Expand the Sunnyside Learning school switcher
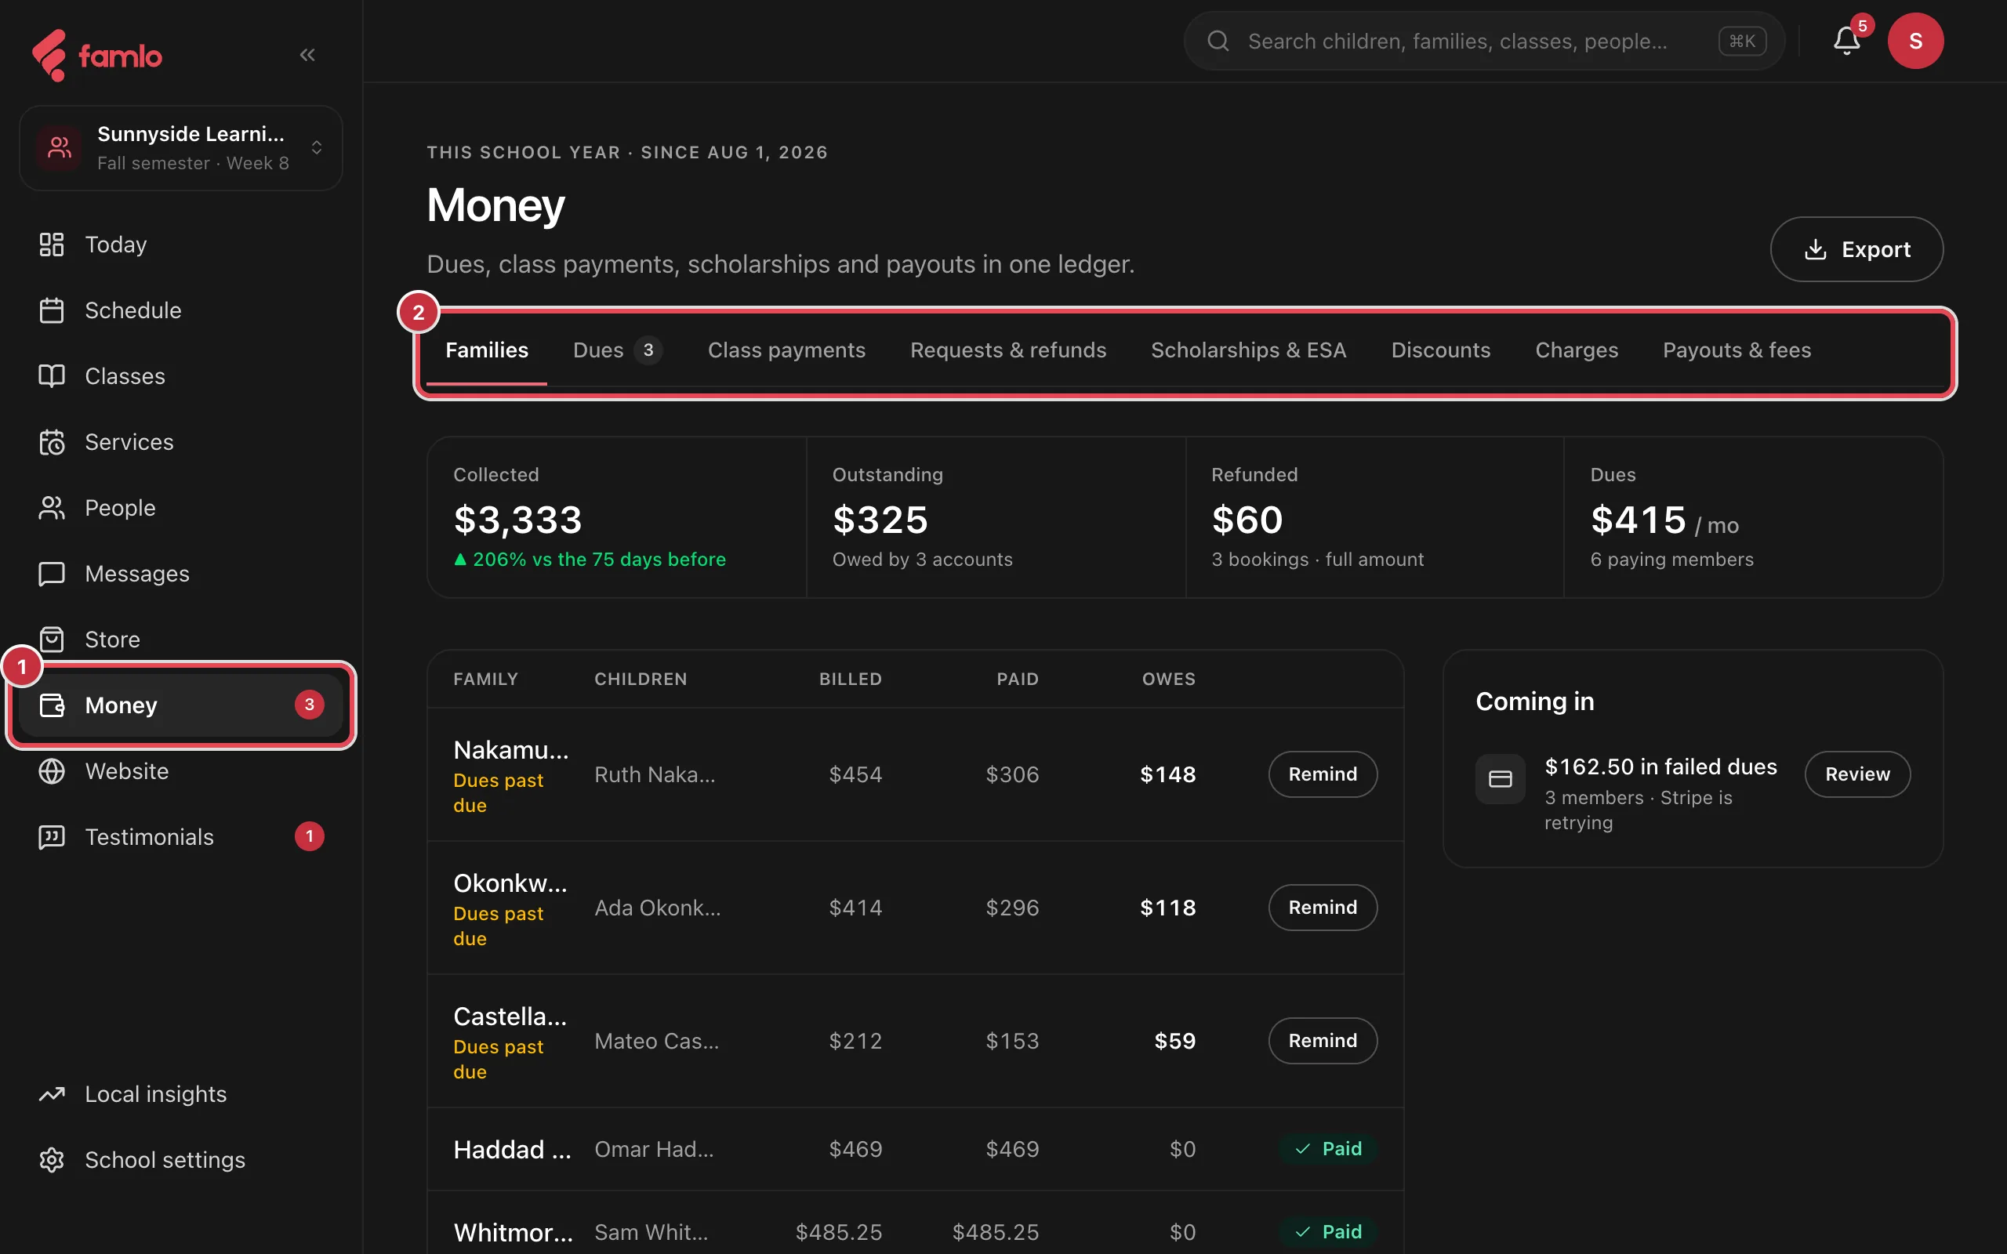The width and height of the screenshot is (2007, 1254). 181,147
